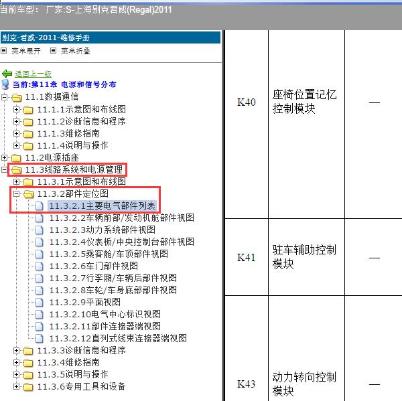Viewport: 402px width, 401px height.
Task: Expand the 11.3.4维修指南 node
Action: [16, 362]
